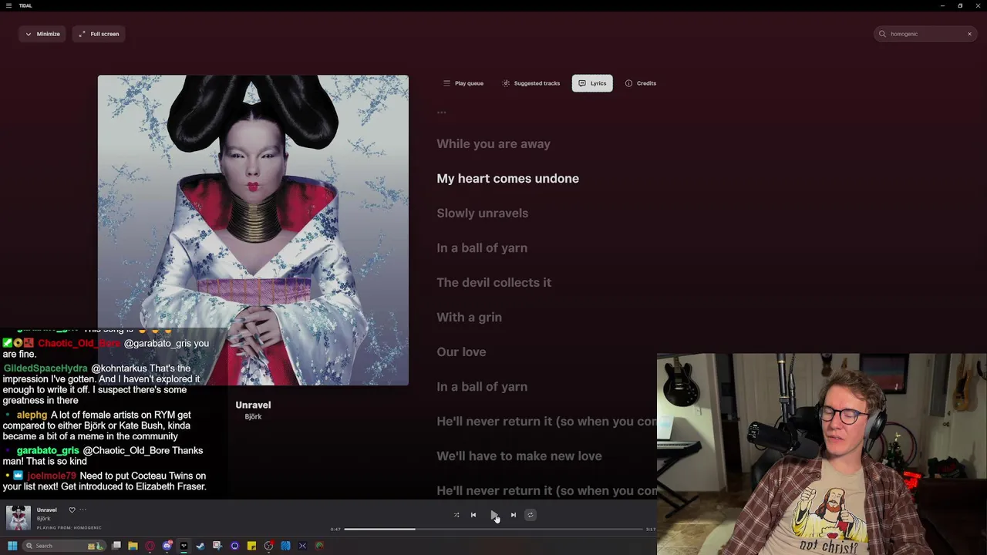Jump to lyric 'My heart comes undone'
987x555 pixels.
click(x=507, y=179)
